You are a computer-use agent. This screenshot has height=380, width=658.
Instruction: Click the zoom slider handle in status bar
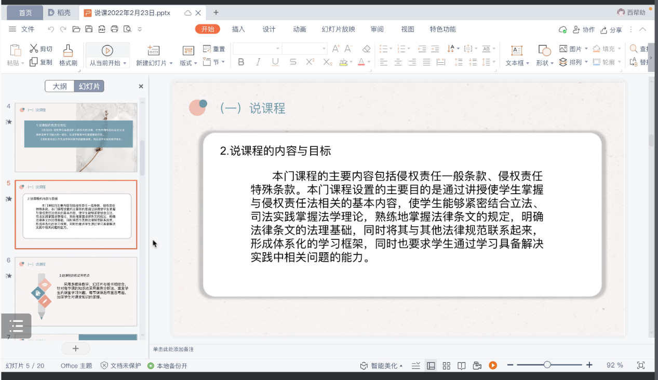[x=547, y=365]
